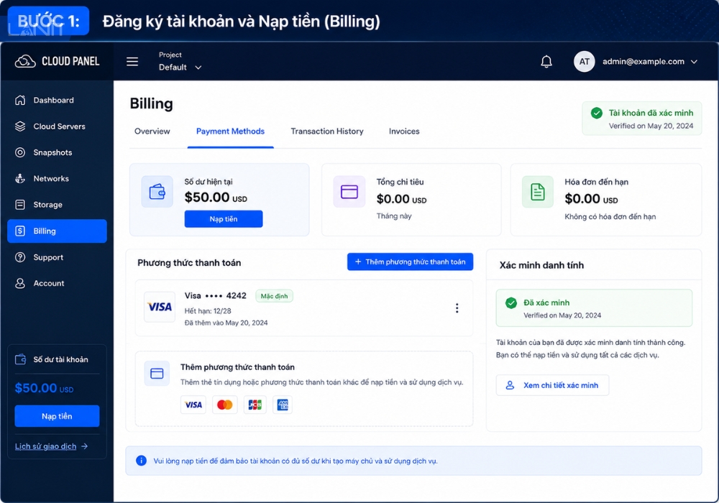Click wallet icon beside Số dư tài khoản
Image resolution: width=719 pixels, height=503 pixels.
coord(20,359)
